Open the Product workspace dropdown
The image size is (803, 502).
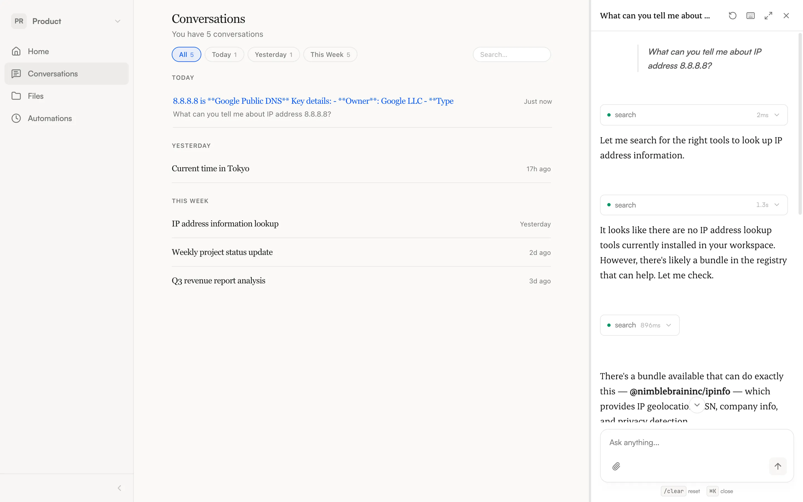[118, 21]
